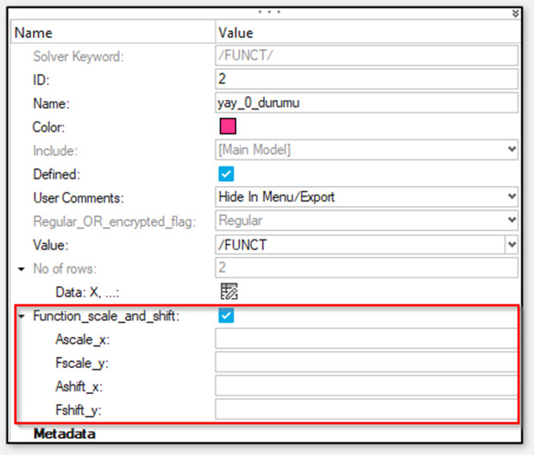
Task: Click the Fscale_y input field
Action: (x=367, y=362)
